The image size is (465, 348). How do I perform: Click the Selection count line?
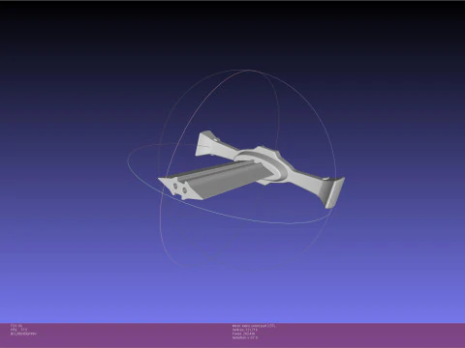(245, 338)
